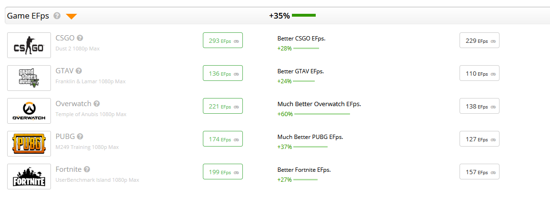This screenshot has width=550, height=197.
Task: Show help for Overwatch benchmark
Action: point(96,104)
